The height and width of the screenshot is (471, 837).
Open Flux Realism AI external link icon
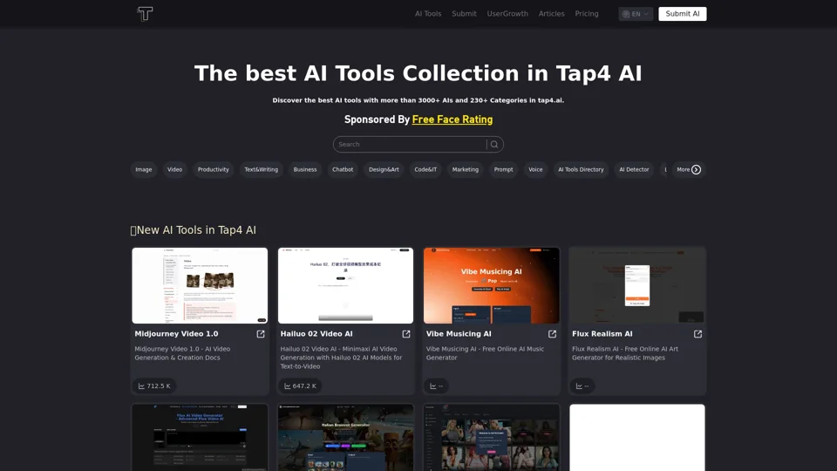point(697,334)
